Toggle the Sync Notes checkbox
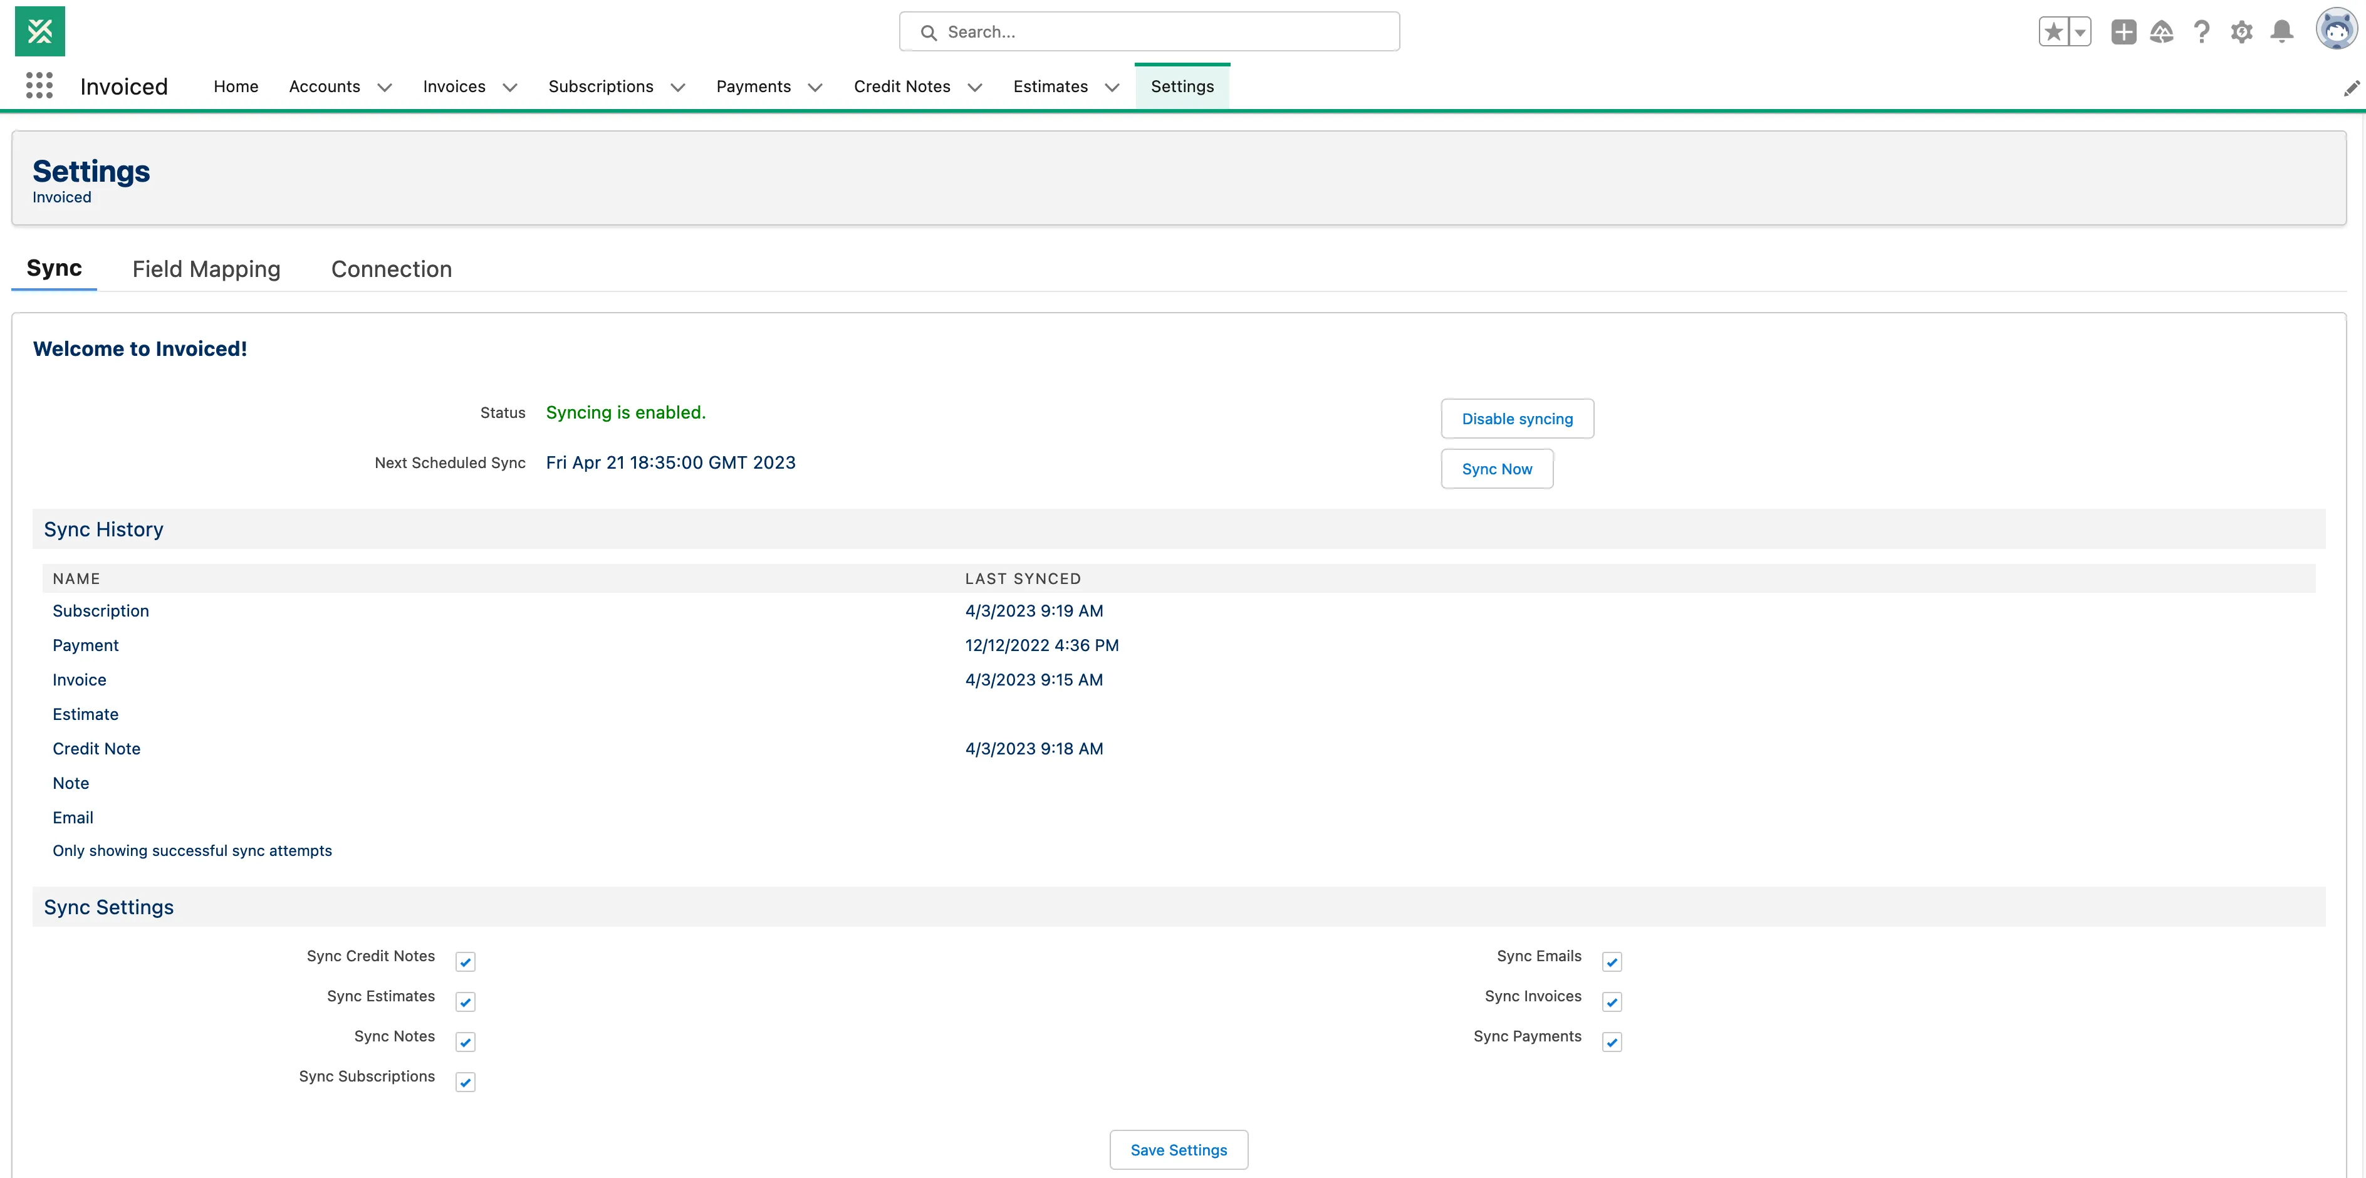2366x1178 pixels. point(466,1042)
